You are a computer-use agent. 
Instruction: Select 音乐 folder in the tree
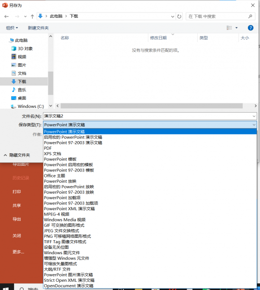click(22, 90)
